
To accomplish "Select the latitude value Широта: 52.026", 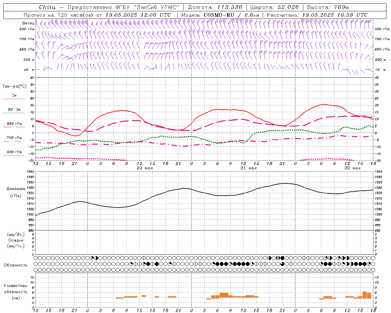I will pos(274,7).
